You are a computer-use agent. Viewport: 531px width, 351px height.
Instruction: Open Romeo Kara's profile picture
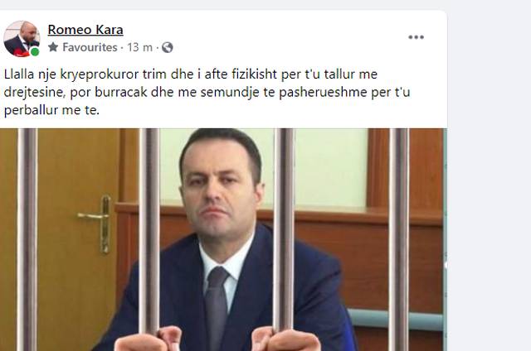[x=22, y=39]
